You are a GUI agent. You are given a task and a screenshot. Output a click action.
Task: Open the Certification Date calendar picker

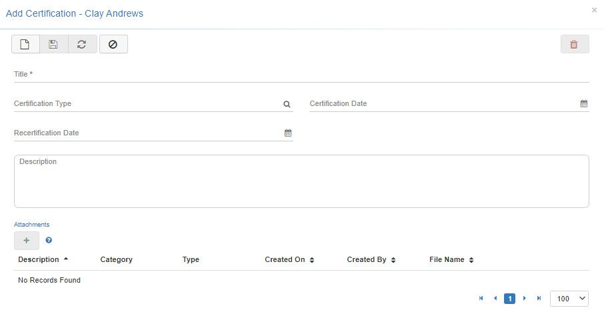point(583,104)
